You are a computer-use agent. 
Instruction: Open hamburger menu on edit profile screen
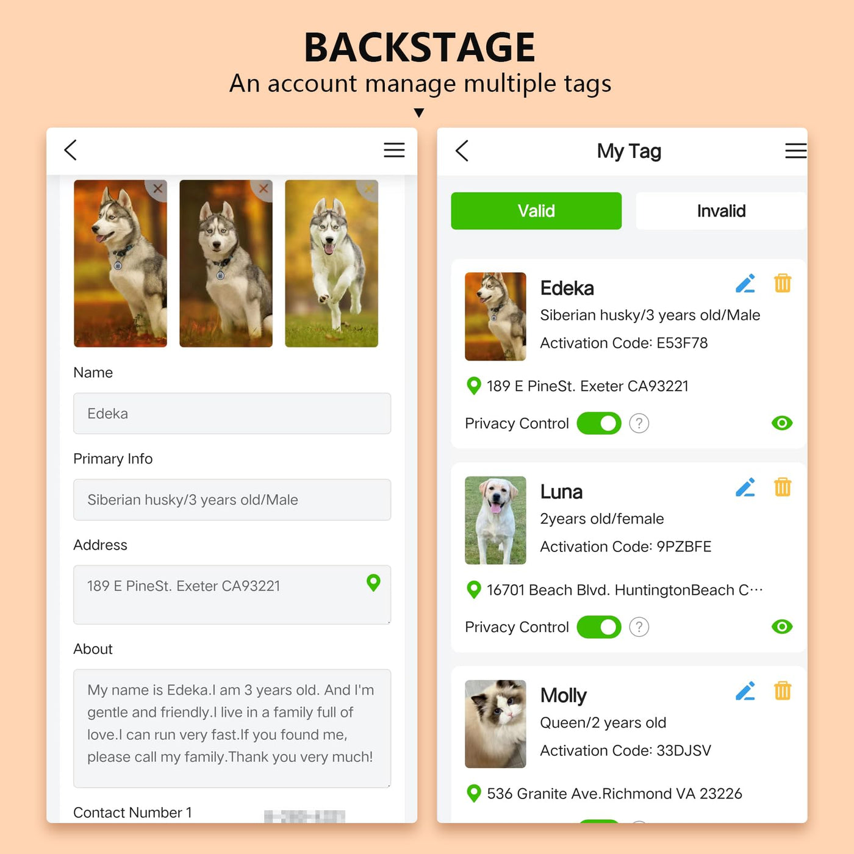point(394,150)
